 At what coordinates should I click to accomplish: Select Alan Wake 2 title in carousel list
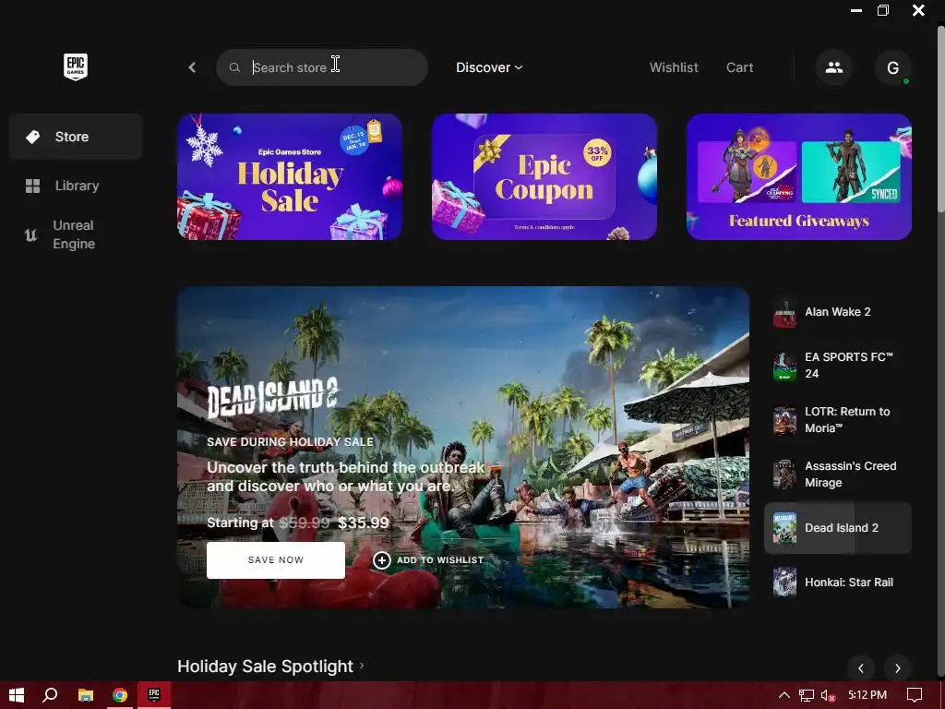click(838, 312)
